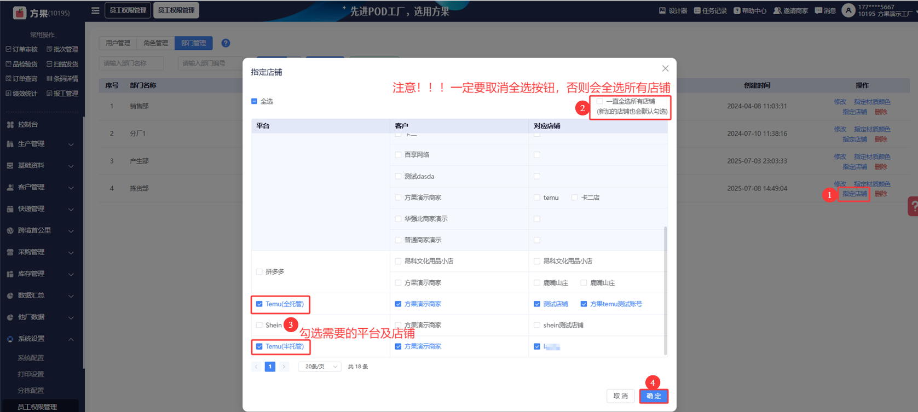Screen dimensions: 918x412
Task: Open the 订单审核 shortcut
Action: [x=22, y=49]
